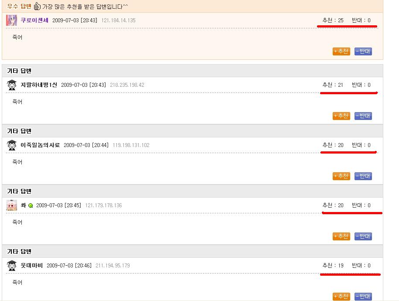Downvote 이죽일놈의사료's answer with -반대
This screenshot has height=301, width=399.
click(x=363, y=176)
